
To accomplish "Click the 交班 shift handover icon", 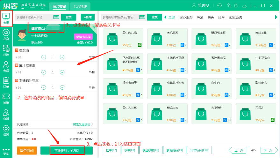I will [6, 114].
